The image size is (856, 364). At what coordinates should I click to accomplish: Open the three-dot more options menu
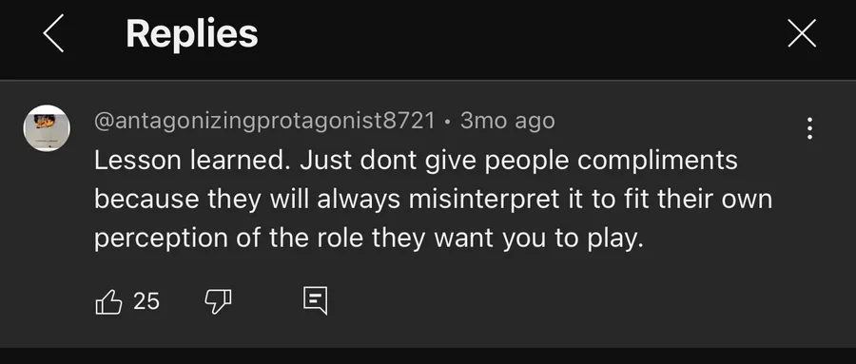pyautogui.click(x=809, y=127)
